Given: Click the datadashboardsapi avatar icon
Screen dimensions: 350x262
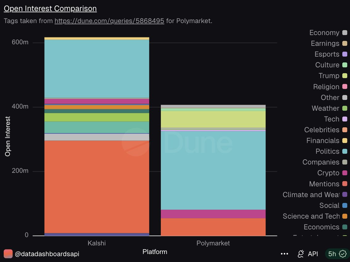Looking at the screenshot, I should click(x=8, y=254).
